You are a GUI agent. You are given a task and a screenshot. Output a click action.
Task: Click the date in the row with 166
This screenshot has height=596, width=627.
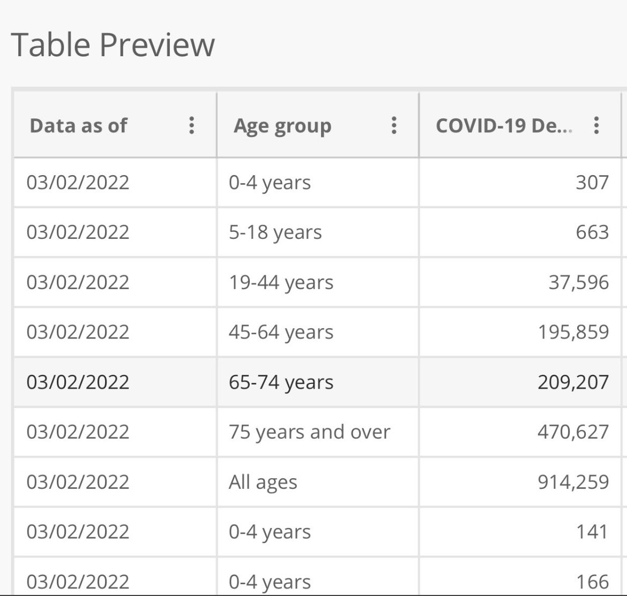[78, 582]
